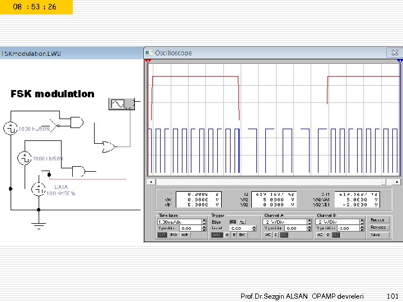Select Y/T display mode in Time base
Viewport: 403px width, 302px height.
(162, 235)
